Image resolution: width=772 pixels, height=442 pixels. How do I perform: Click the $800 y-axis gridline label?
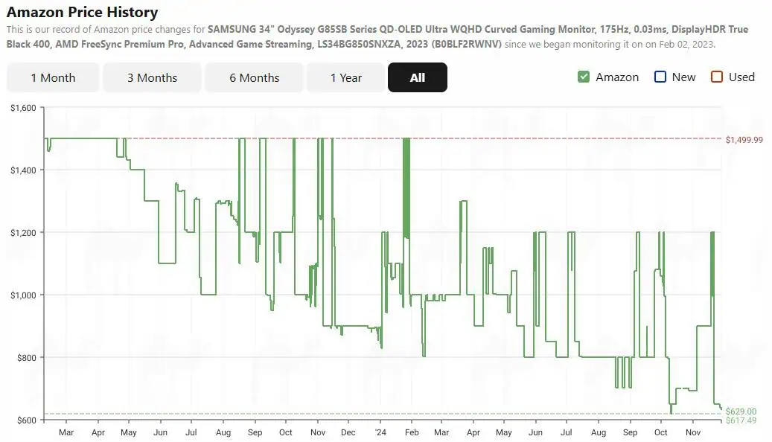pos(25,358)
